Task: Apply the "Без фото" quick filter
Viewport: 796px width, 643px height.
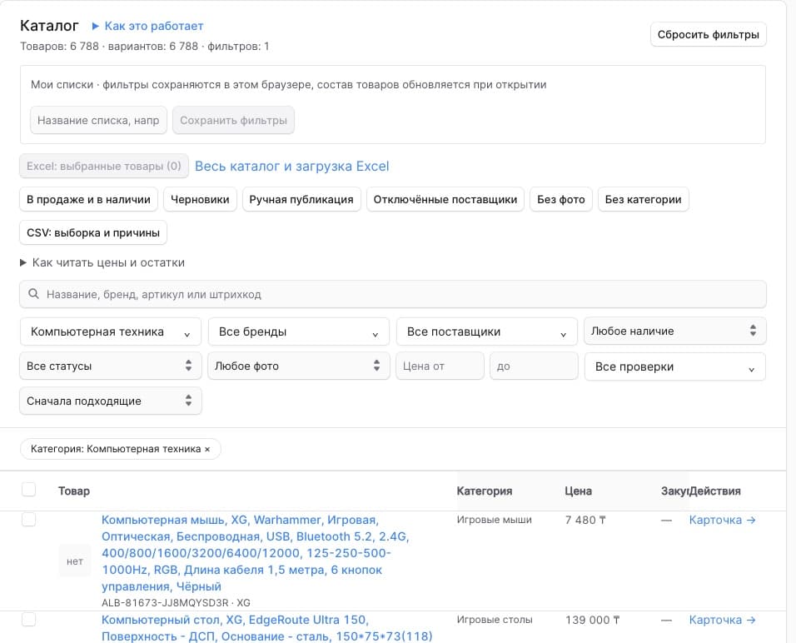Action: (561, 200)
